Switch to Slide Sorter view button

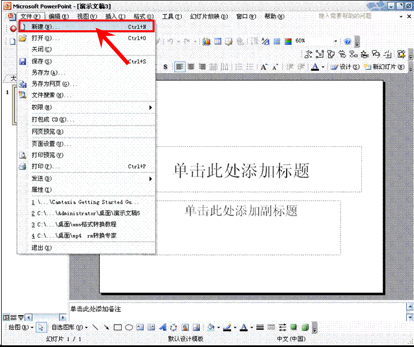(13, 317)
